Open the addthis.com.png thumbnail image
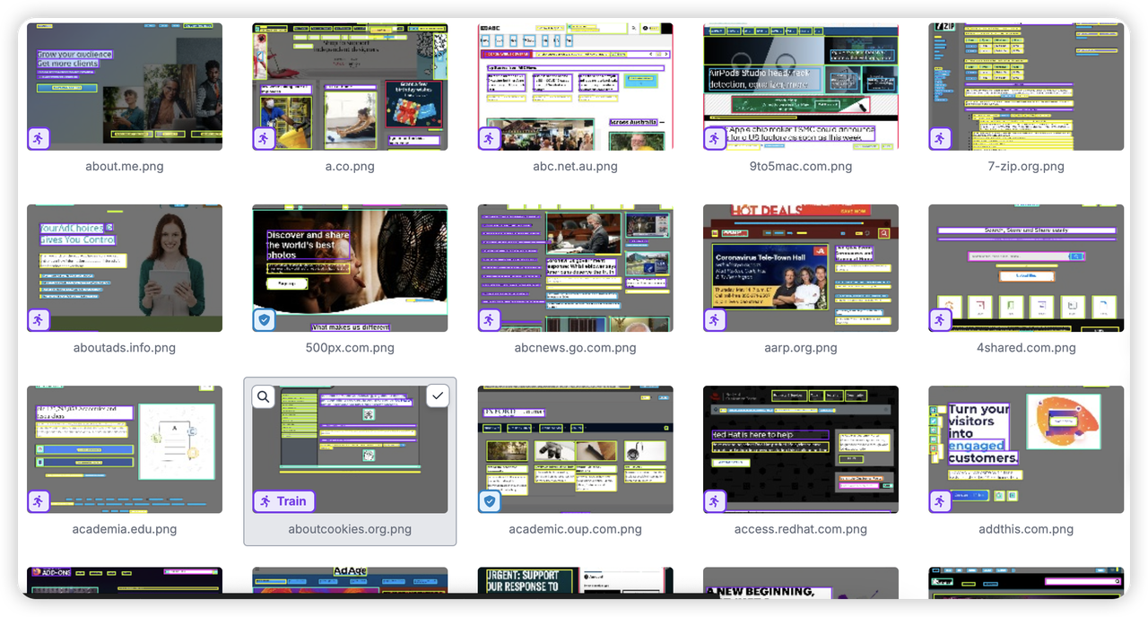Image resolution: width=1148 pixels, height=617 pixels. point(1026,449)
